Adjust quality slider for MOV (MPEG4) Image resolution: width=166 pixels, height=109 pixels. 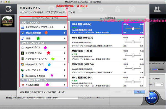click(133, 68)
